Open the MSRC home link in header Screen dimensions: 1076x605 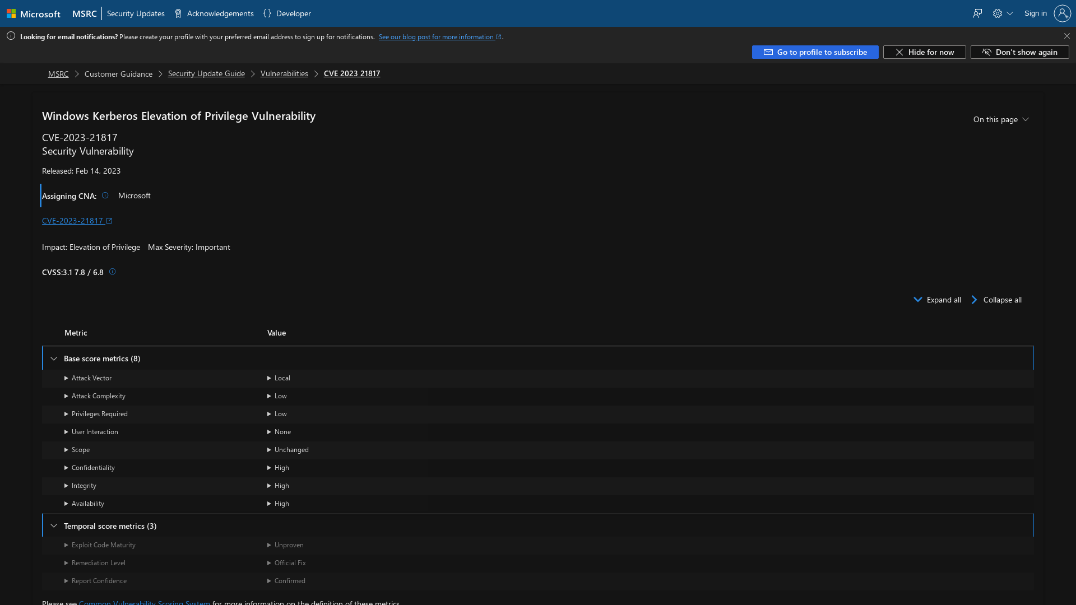(84, 13)
